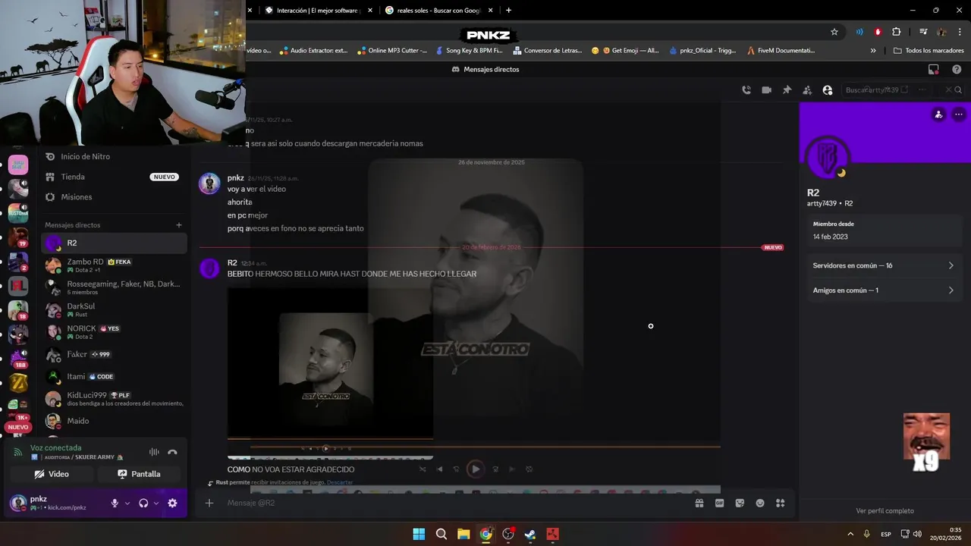
Task: Add friends to the DM icon
Action: pyautogui.click(x=807, y=90)
